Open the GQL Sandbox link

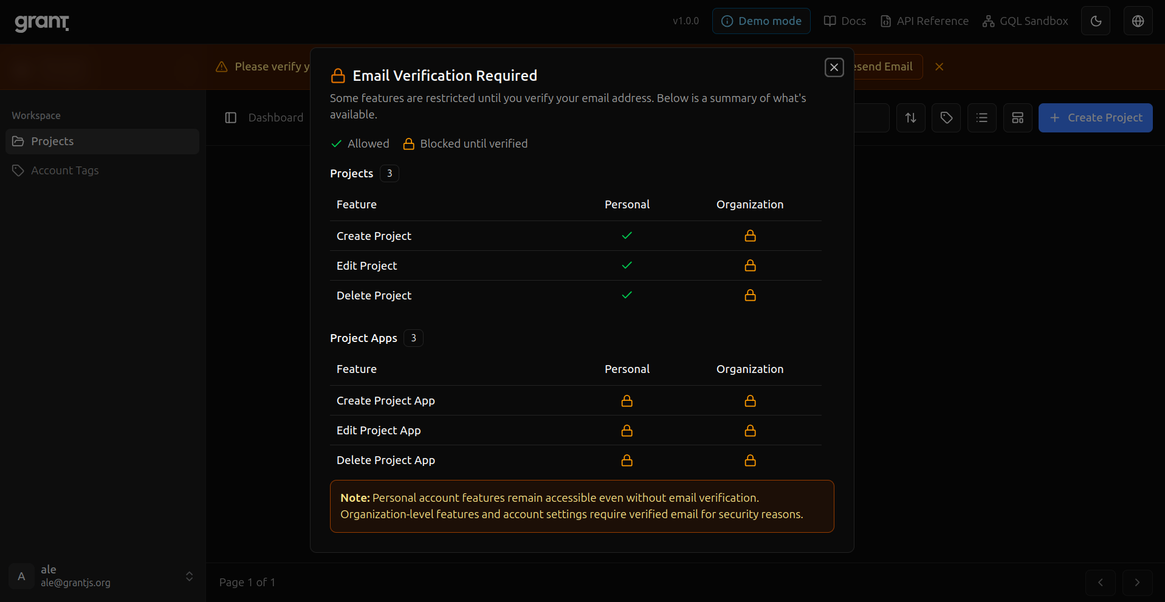[1025, 21]
